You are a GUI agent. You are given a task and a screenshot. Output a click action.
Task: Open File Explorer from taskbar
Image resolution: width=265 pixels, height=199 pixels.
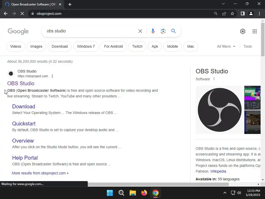point(133,193)
